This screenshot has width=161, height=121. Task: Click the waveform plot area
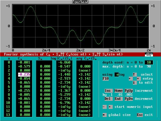pos(80,26)
